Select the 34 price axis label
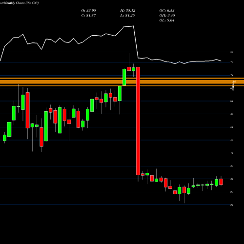244x244 pixels. pos(232,179)
